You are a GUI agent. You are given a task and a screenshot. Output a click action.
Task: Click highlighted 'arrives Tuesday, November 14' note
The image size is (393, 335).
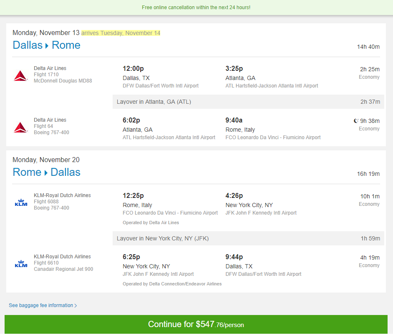point(121,33)
